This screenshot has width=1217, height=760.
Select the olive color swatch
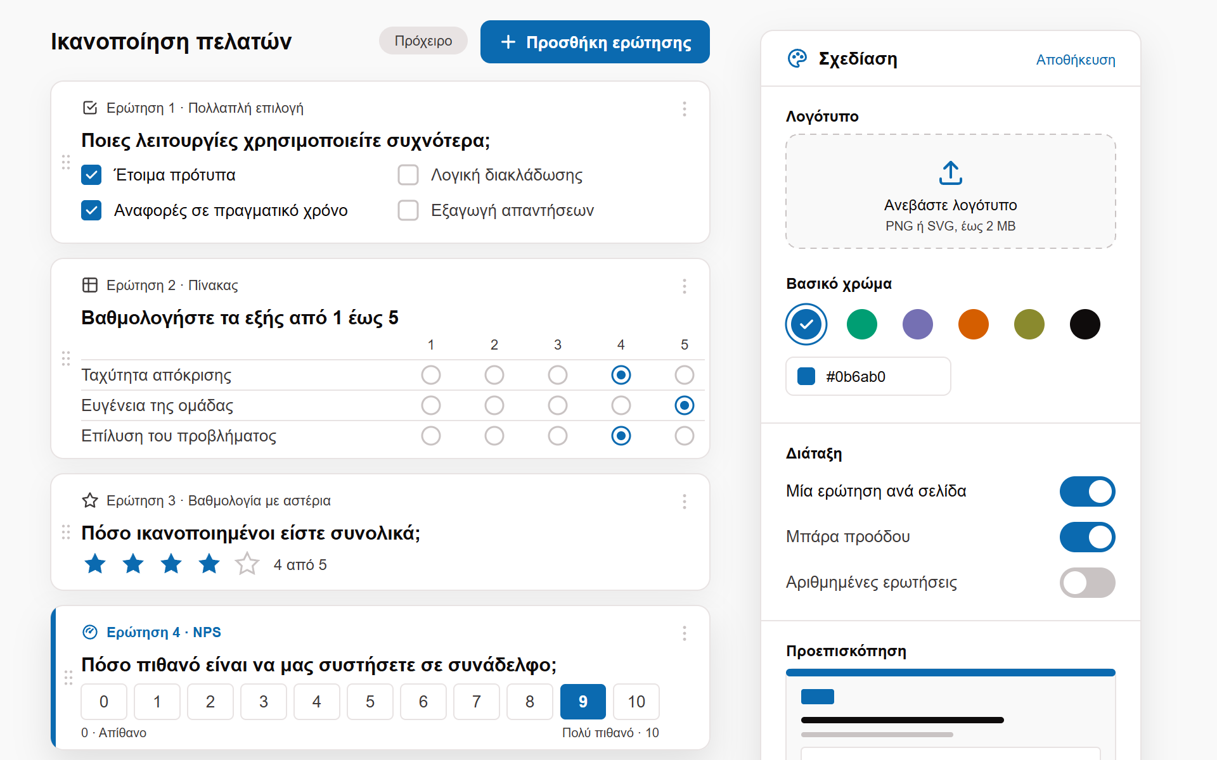click(1029, 324)
